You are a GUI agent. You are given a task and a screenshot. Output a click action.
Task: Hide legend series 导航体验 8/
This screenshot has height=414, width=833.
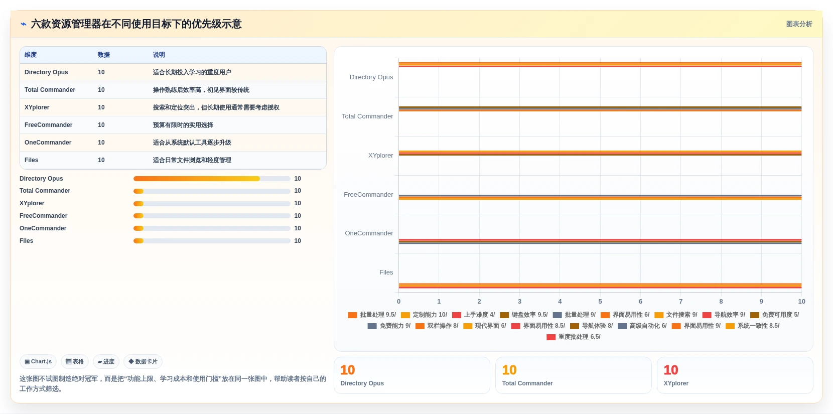coord(591,326)
